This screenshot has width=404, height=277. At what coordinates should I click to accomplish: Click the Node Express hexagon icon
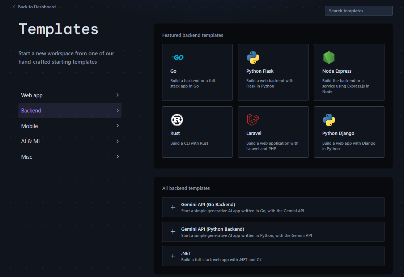[328, 57]
